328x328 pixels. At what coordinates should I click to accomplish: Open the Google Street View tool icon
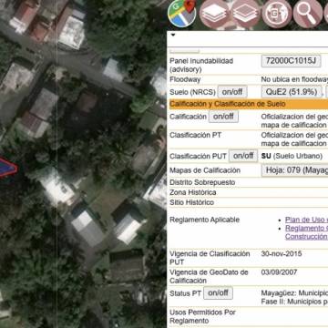277,14
